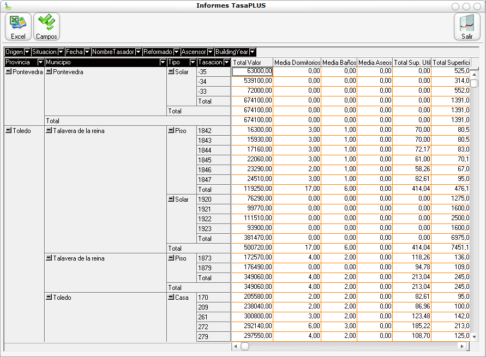Collapse the first Talavera de la reina municipality
Image resolution: width=486 pixels, height=357 pixels.
(x=49, y=131)
